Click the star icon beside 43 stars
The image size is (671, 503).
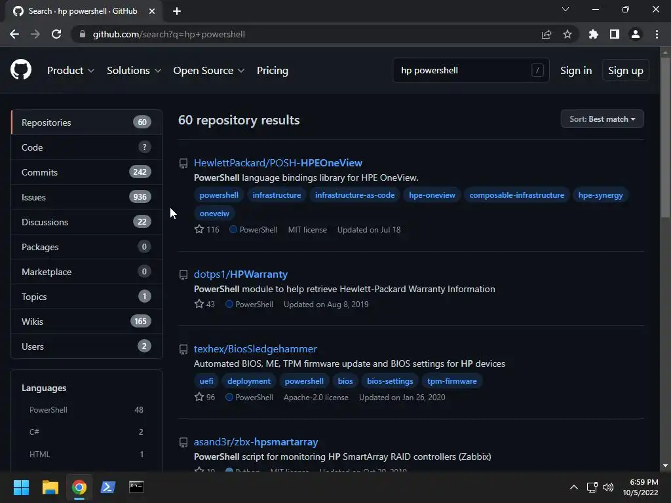click(199, 304)
